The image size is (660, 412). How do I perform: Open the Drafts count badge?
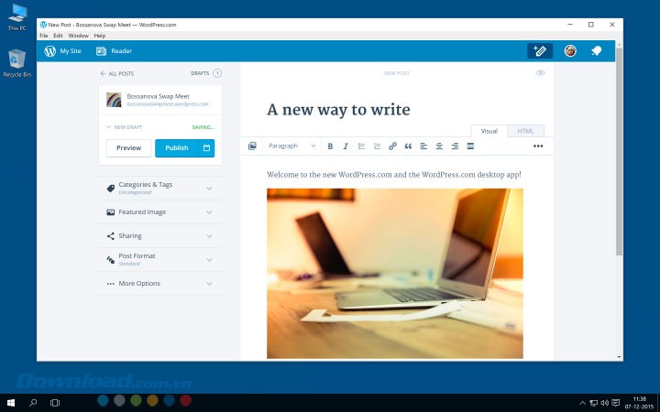click(217, 73)
